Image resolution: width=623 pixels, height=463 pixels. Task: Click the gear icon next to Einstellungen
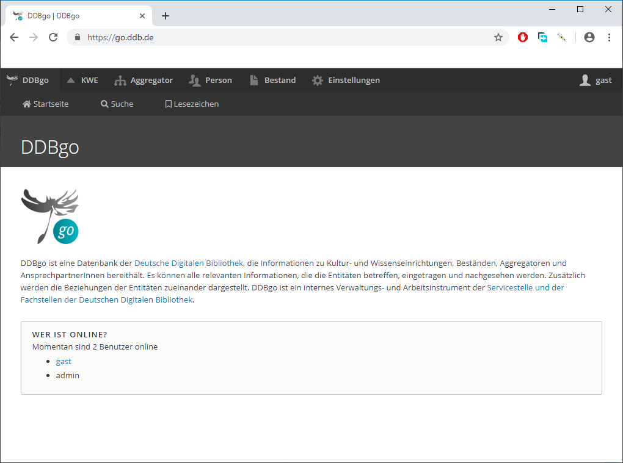coord(318,81)
